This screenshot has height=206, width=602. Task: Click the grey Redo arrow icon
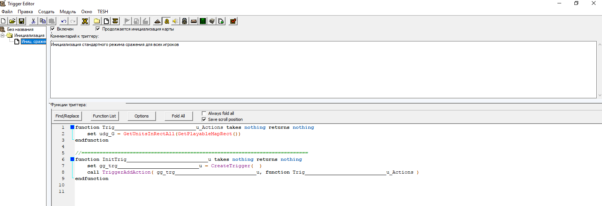[x=73, y=21]
